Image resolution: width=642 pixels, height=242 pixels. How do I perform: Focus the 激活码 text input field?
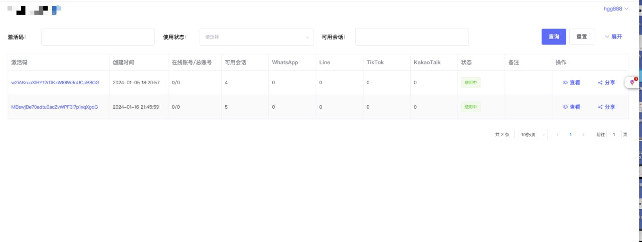tap(98, 37)
